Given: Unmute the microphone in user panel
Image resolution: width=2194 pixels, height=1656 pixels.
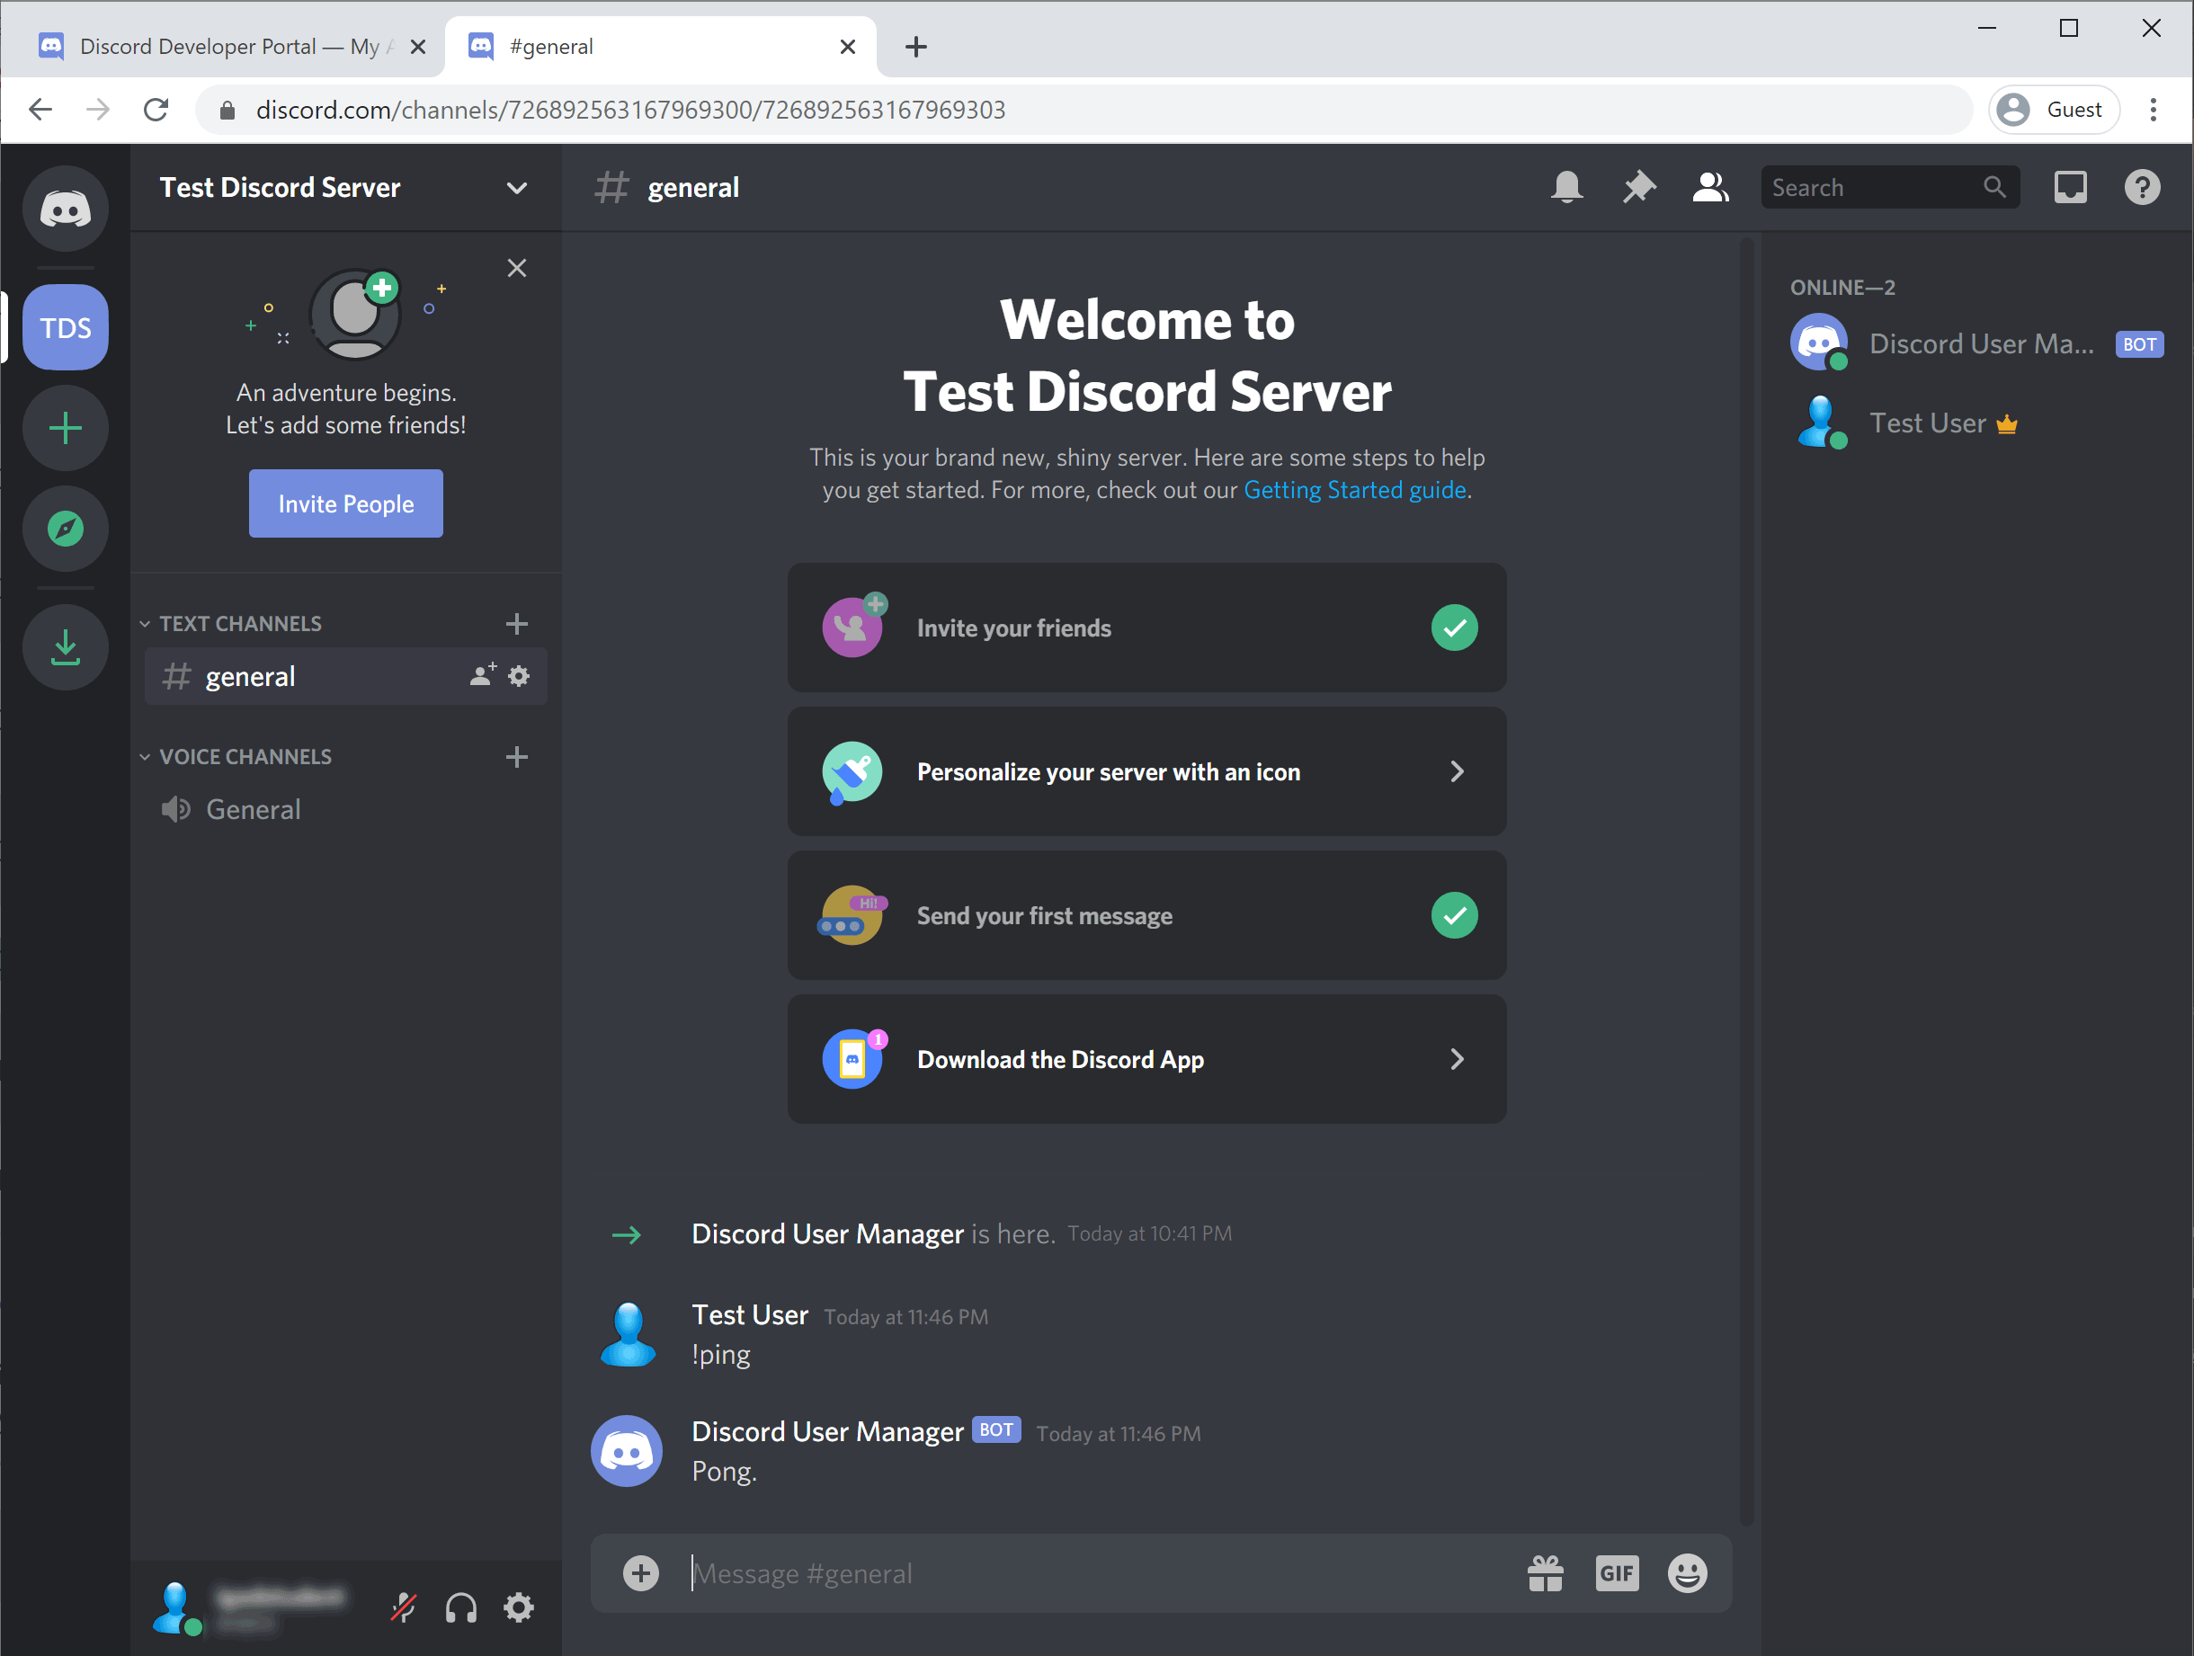Looking at the screenshot, I should pos(404,1607).
